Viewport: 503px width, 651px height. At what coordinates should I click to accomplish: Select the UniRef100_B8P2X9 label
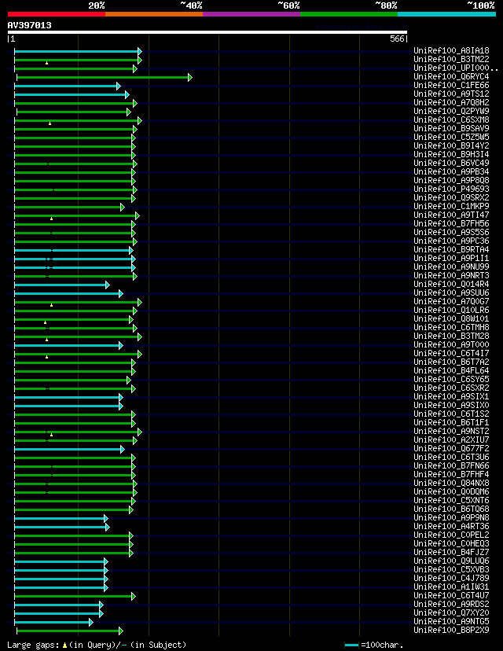click(451, 631)
